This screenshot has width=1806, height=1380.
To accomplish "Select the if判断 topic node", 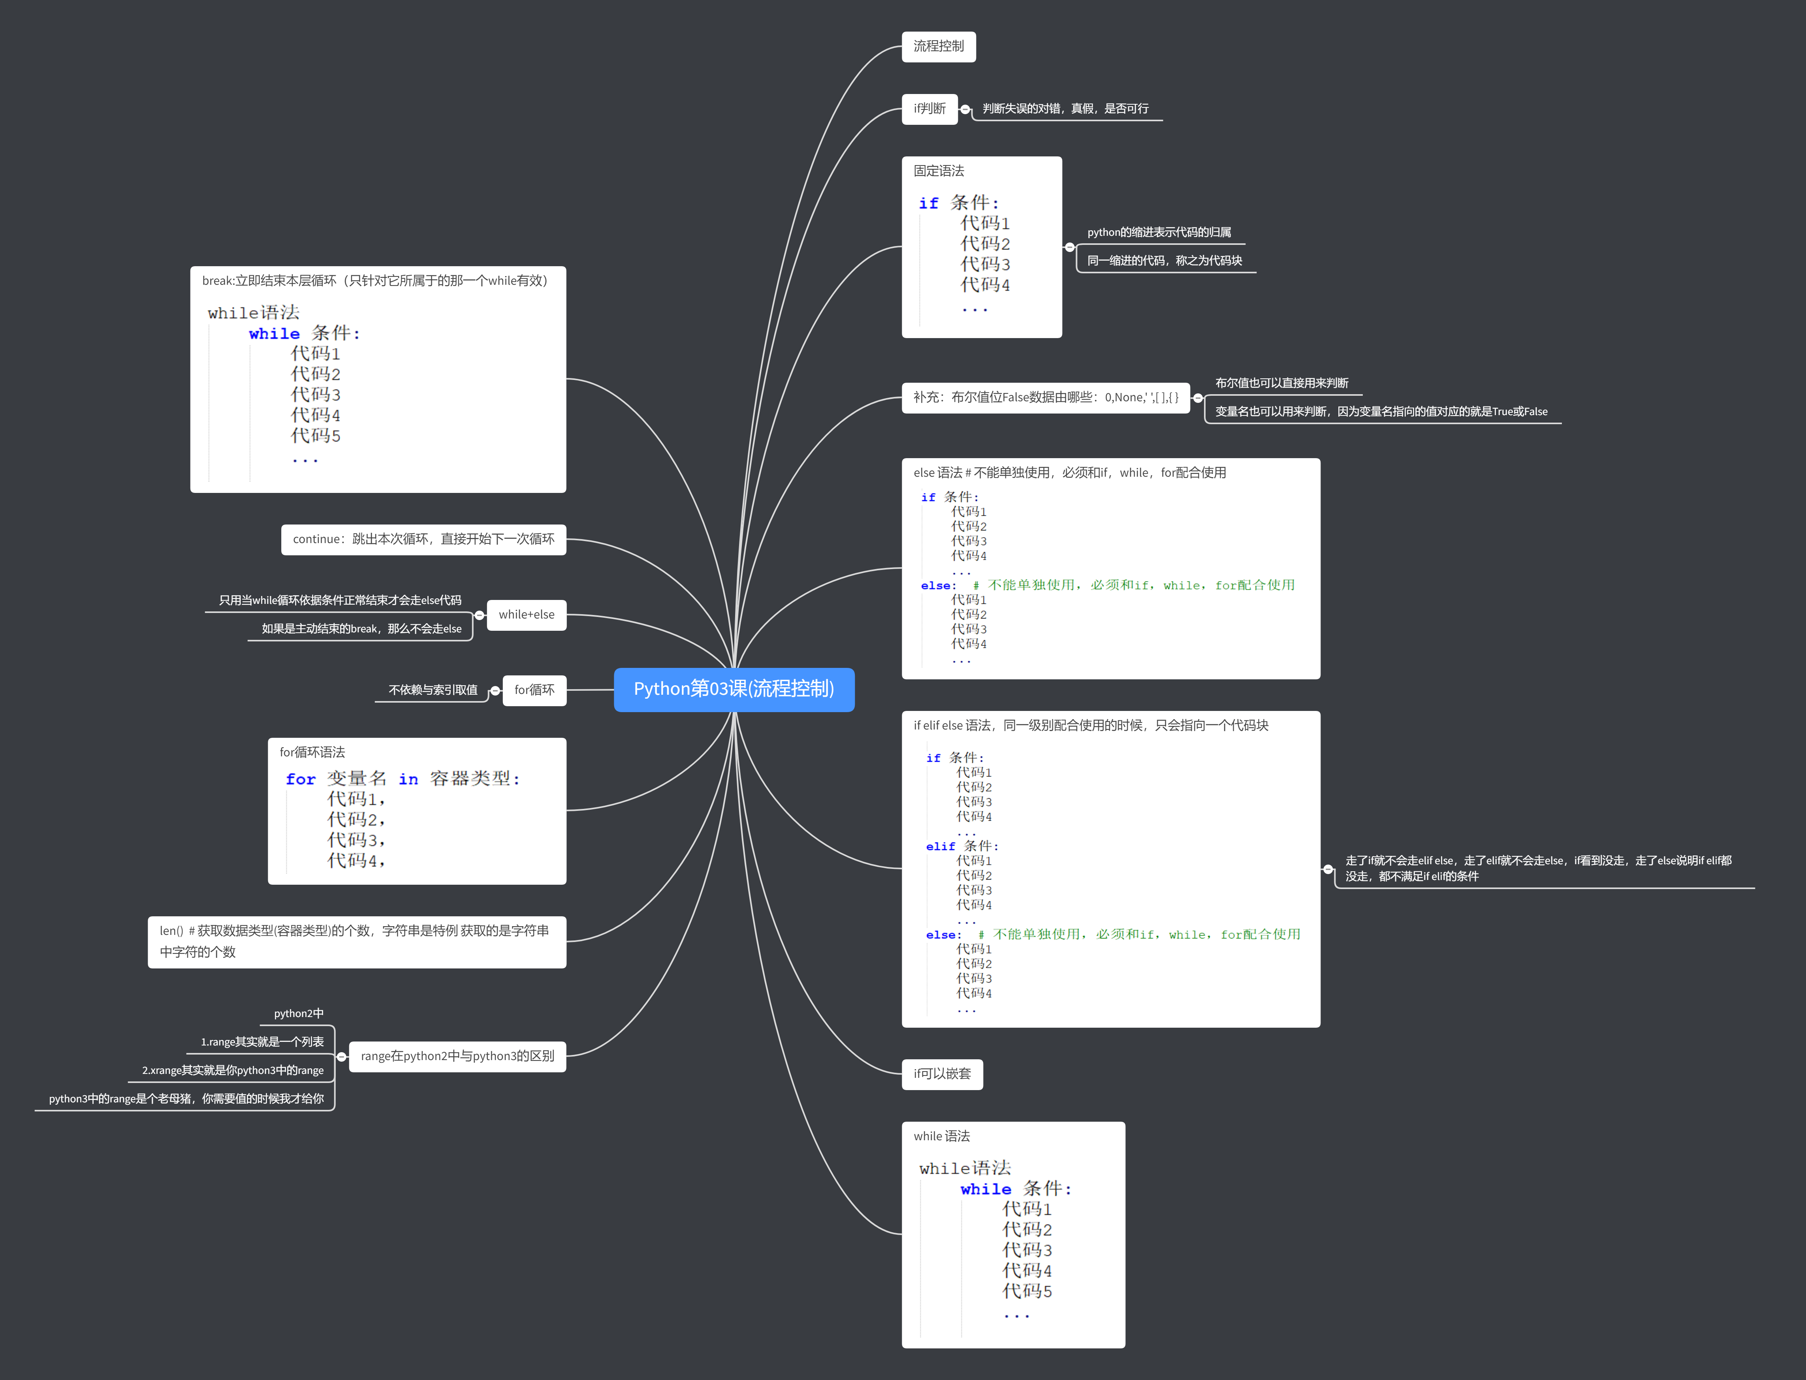I will [929, 109].
